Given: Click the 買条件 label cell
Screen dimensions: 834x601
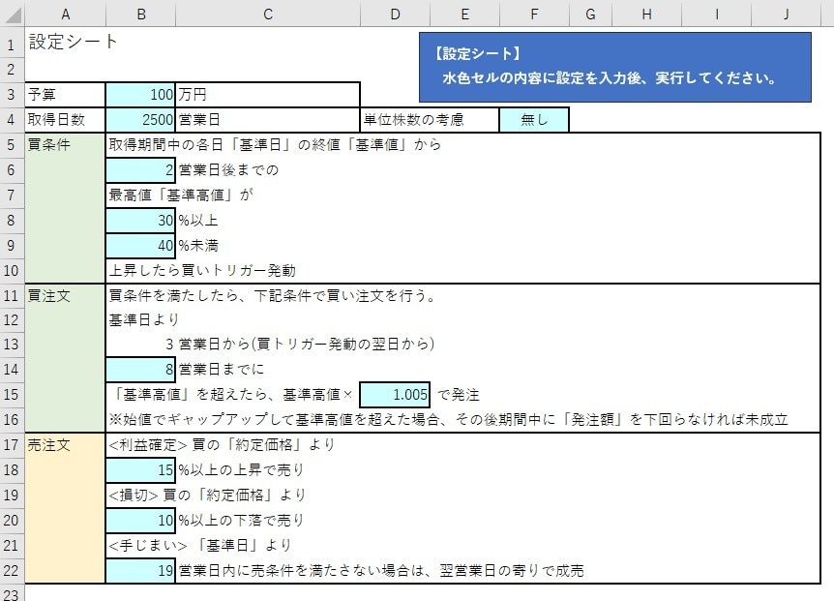Looking at the screenshot, I should pyautogui.click(x=66, y=144).
